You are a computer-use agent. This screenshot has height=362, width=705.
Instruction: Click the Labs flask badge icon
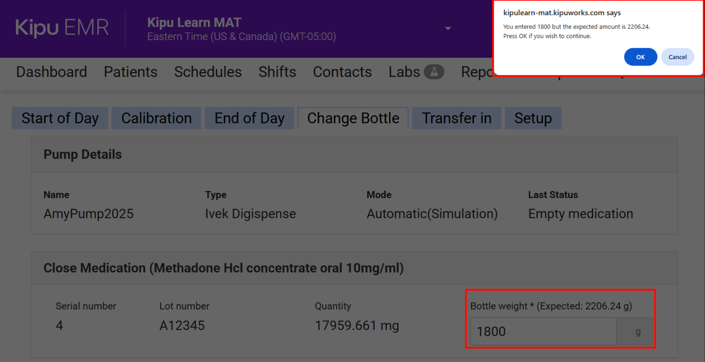434,72
